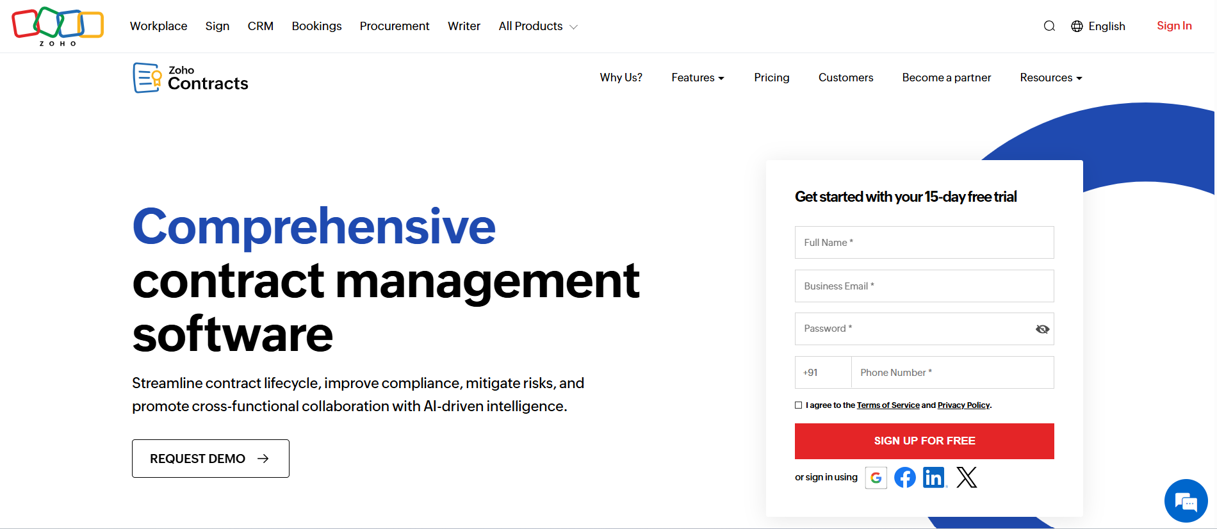Sign in with LinkedIn icon

click(935, 478)
